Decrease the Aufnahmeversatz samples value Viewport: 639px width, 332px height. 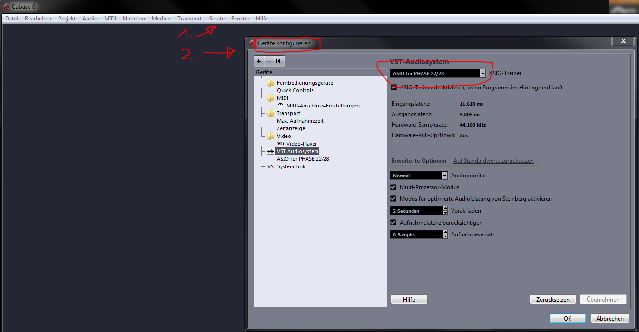pos(445,236)
